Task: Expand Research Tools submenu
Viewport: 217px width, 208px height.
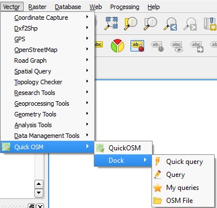Action: 47,93
